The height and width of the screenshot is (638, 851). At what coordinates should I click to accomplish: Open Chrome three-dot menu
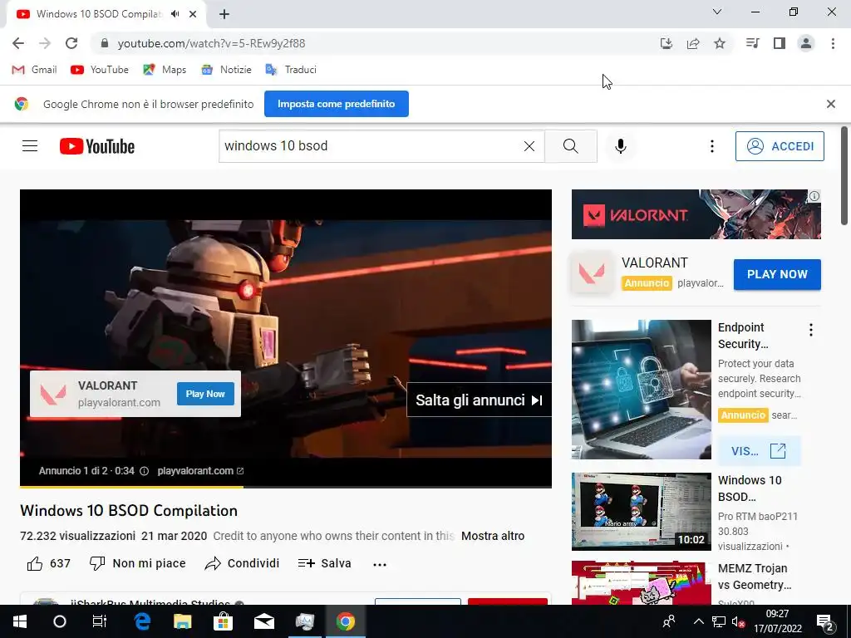tap(833, 43)
